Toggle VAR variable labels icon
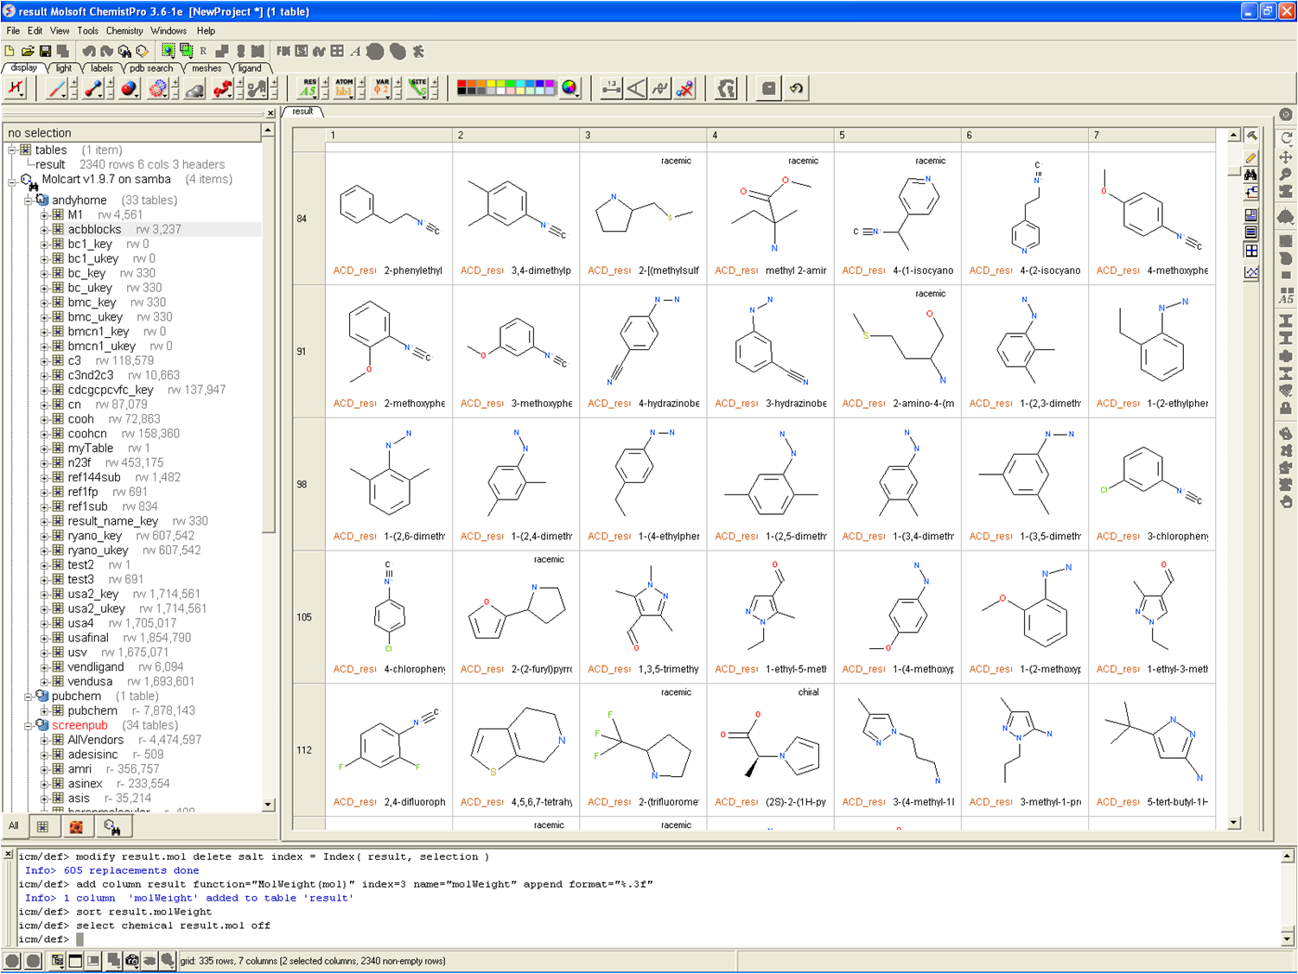Viewport: 1298px width, 974px height. (382, 88)
